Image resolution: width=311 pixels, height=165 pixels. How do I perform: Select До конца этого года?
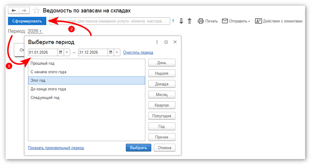(87, 89)
